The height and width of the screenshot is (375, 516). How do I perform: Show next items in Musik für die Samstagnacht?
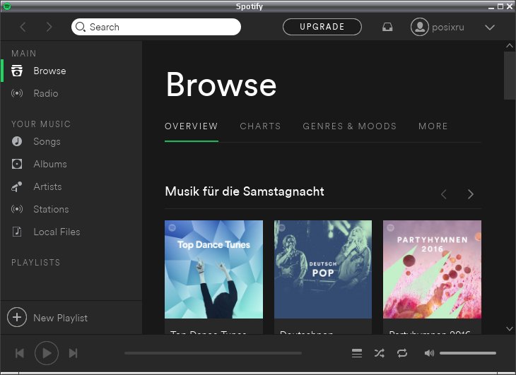coord(471,194)
